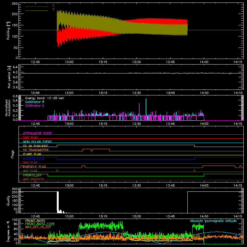Select the orange MAX_DET_VS_TOT legend label

point(38,227)
